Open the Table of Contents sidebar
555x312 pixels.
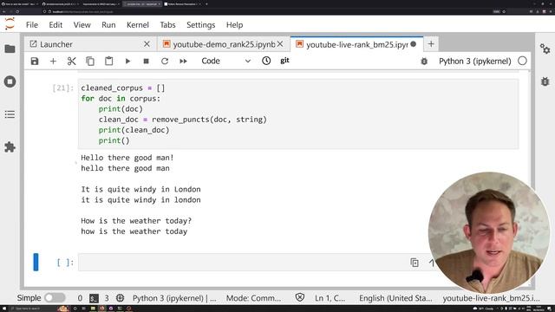10,114
